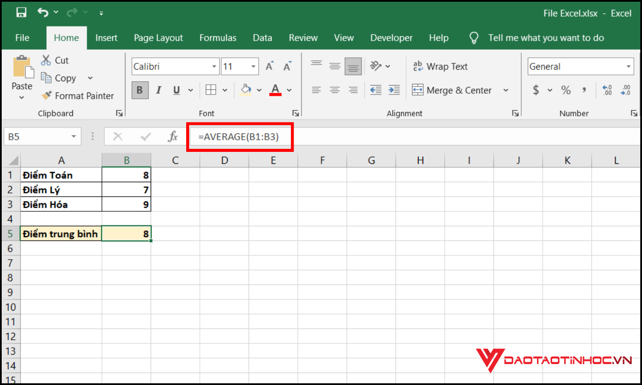This screenshot has width=642, height=385.
Task: Click the Increase Decimal icon
Action: point(607,90)
